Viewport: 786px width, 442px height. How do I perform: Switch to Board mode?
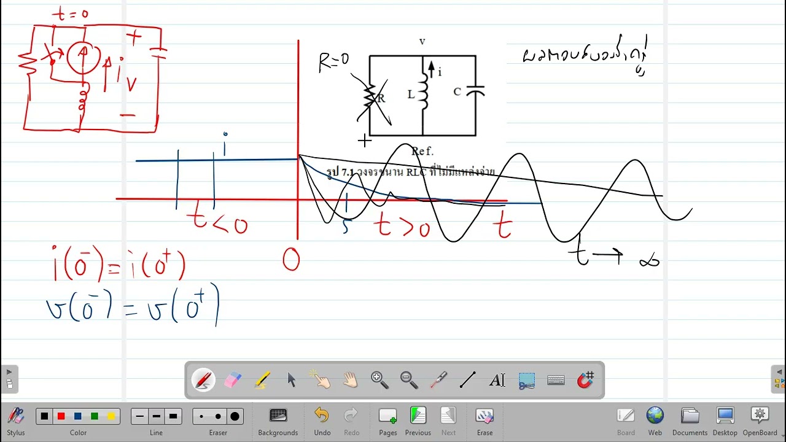[x=626, y=421]
